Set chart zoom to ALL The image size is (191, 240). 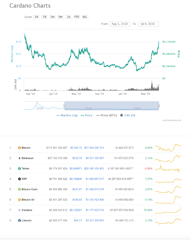(x=85, y=17)
